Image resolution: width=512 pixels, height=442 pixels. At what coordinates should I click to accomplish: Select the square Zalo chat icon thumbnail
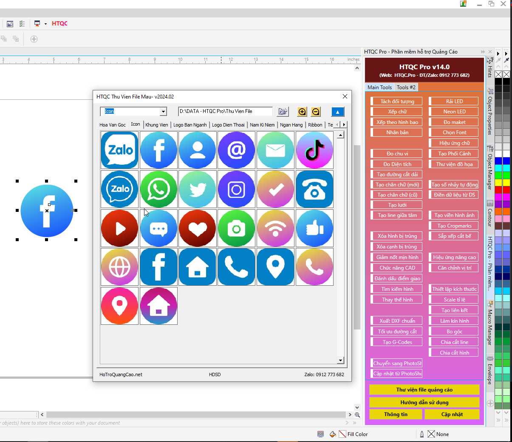(119, 150)
